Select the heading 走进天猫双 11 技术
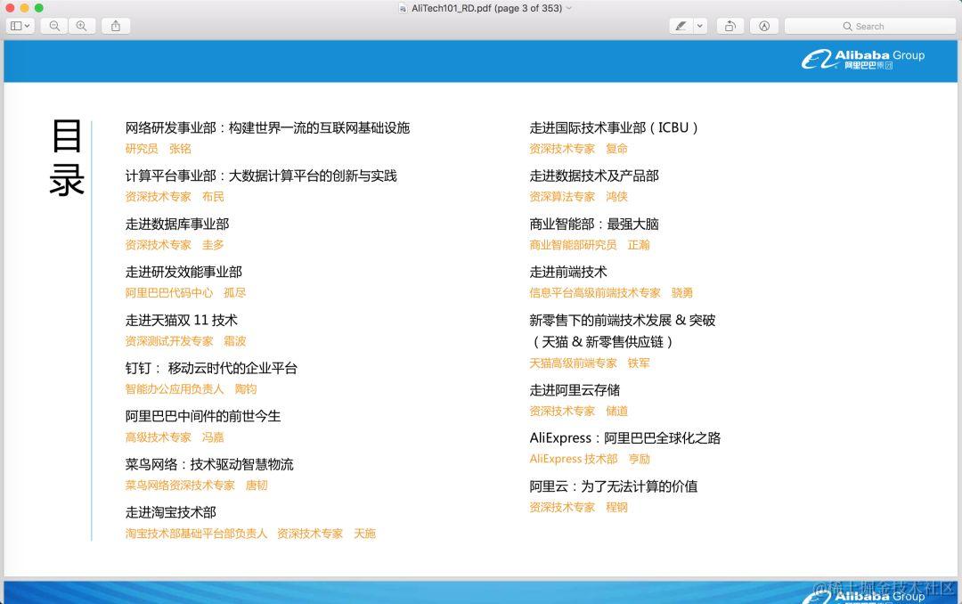This screenshot has width=962, height=604. [x=181, y=320]
